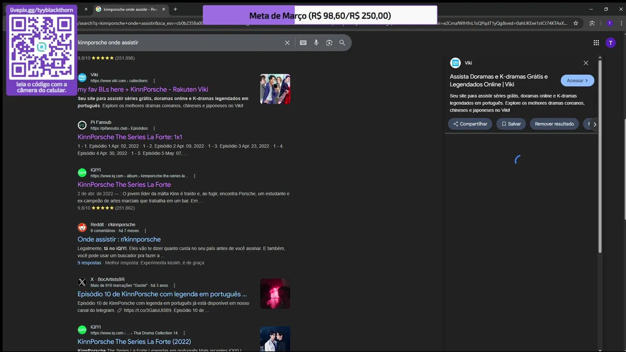626x352 pixels.
Task: Click the Viki favicon in search results
Action: click(x=82, y=77)
